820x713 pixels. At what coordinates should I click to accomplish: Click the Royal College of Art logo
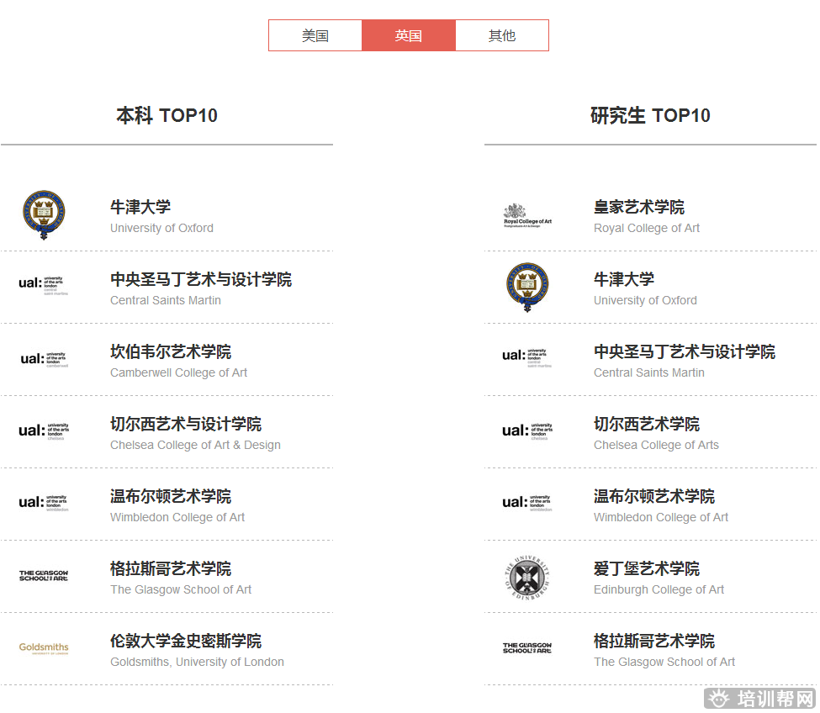tap(527, 215)
